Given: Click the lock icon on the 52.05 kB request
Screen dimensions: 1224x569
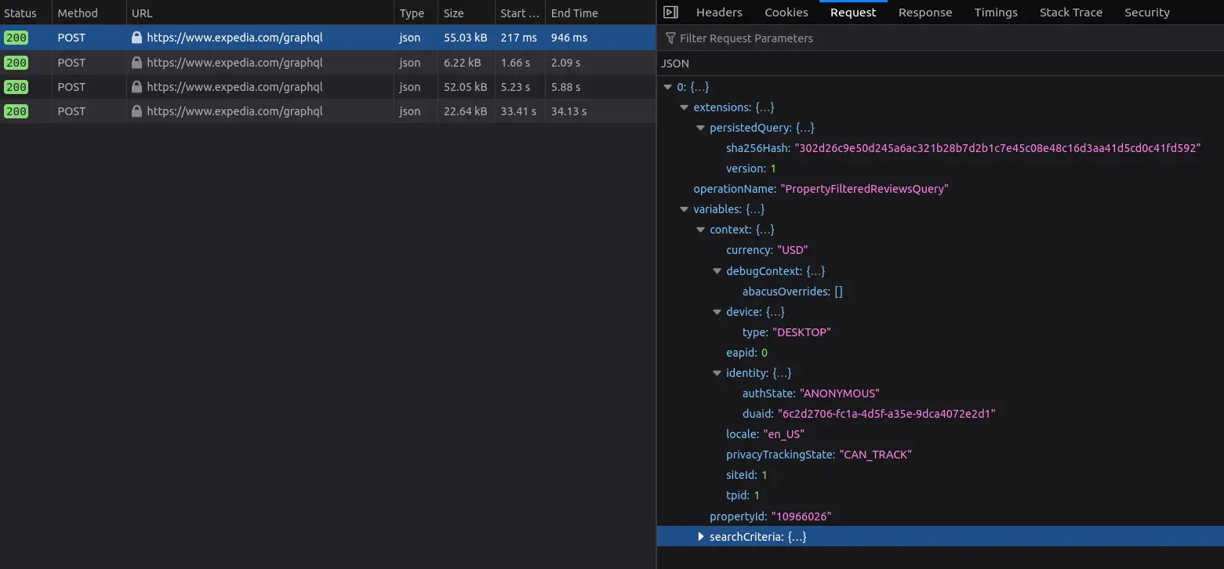Looking at the screenshot, I should click(137, 87).
